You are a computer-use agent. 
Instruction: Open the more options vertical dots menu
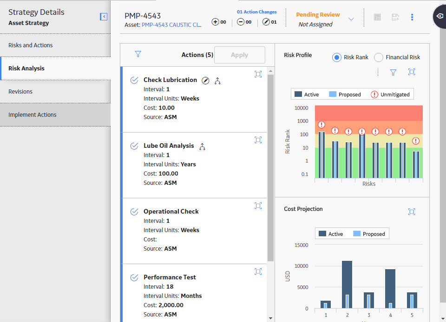click(x=412, y=17)
